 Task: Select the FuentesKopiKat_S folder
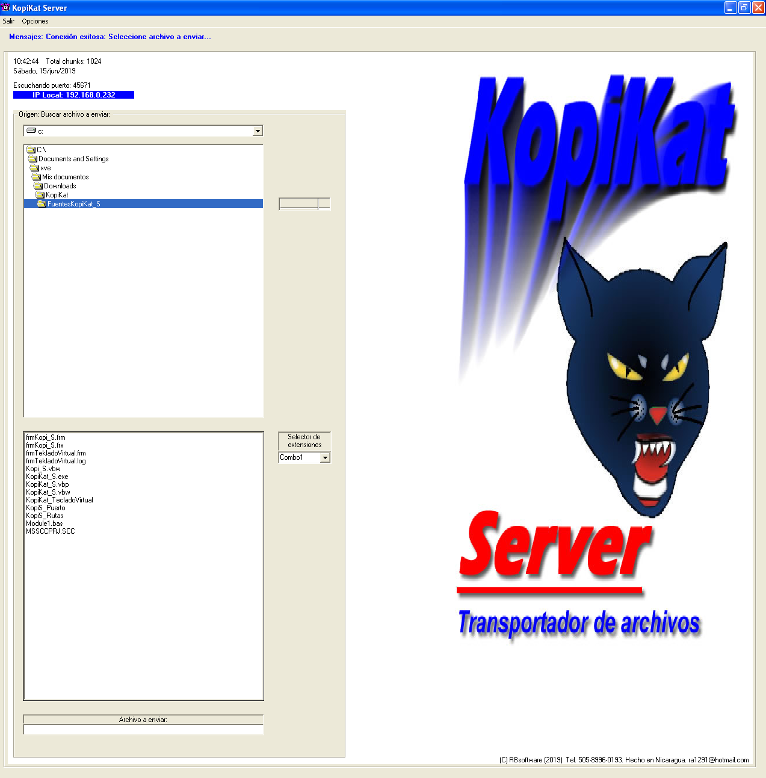tap(143, 204)
